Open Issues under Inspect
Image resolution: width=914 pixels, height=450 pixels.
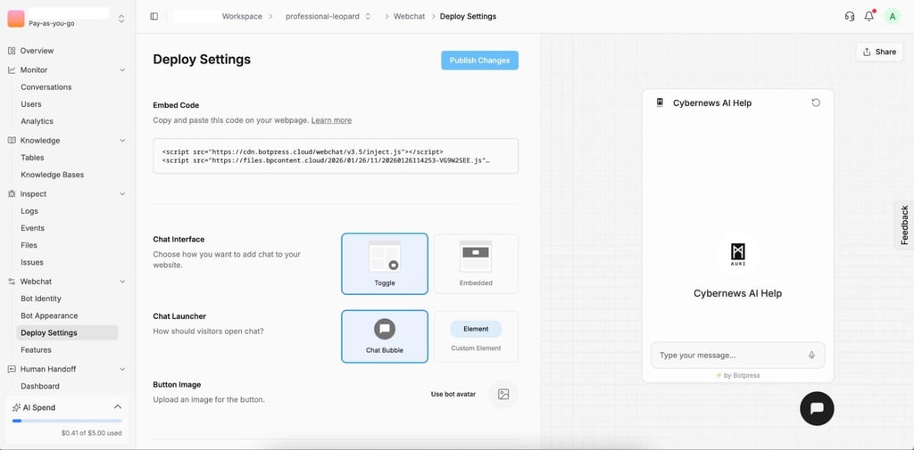[x=32, y=262]
